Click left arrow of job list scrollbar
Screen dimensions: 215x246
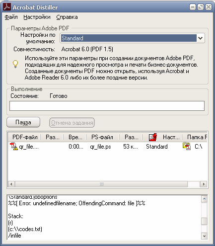coord(11,184)
